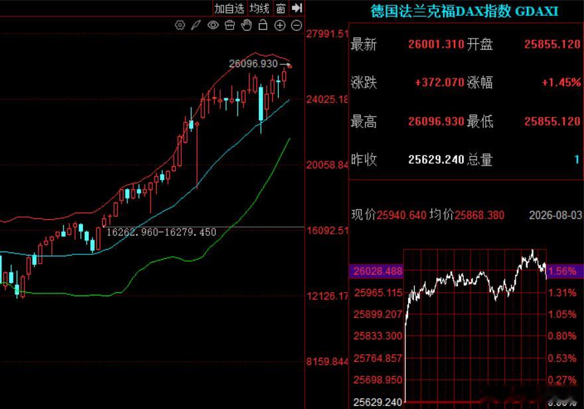This screenshot has width=584, height=409.
Task: Click the 16262.960-16279.450 gap annotation
Action: coord(161,232)
